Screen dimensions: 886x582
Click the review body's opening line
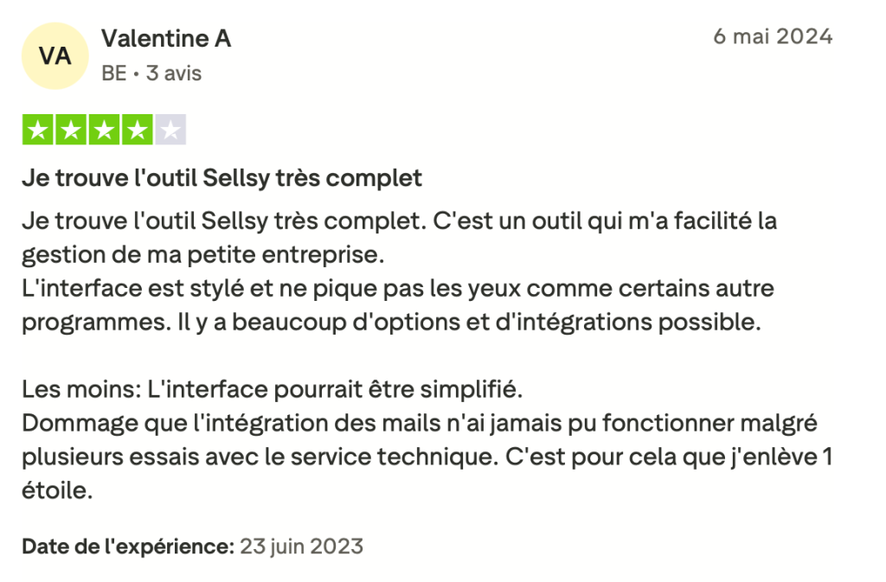399,221
